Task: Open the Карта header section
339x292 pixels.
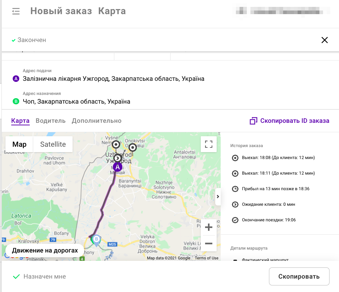Action: coord(112,11)
